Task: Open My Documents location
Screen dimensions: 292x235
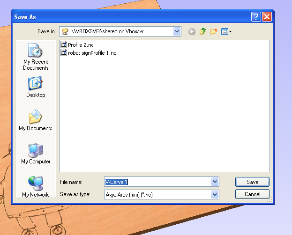Action: pos(36,120)
